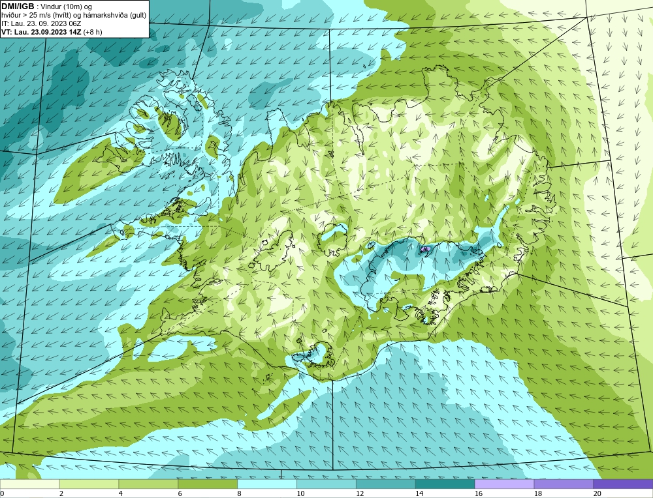
Task: Click the 0–2 m/s pale yellow legend swatch
Action: 29,484
